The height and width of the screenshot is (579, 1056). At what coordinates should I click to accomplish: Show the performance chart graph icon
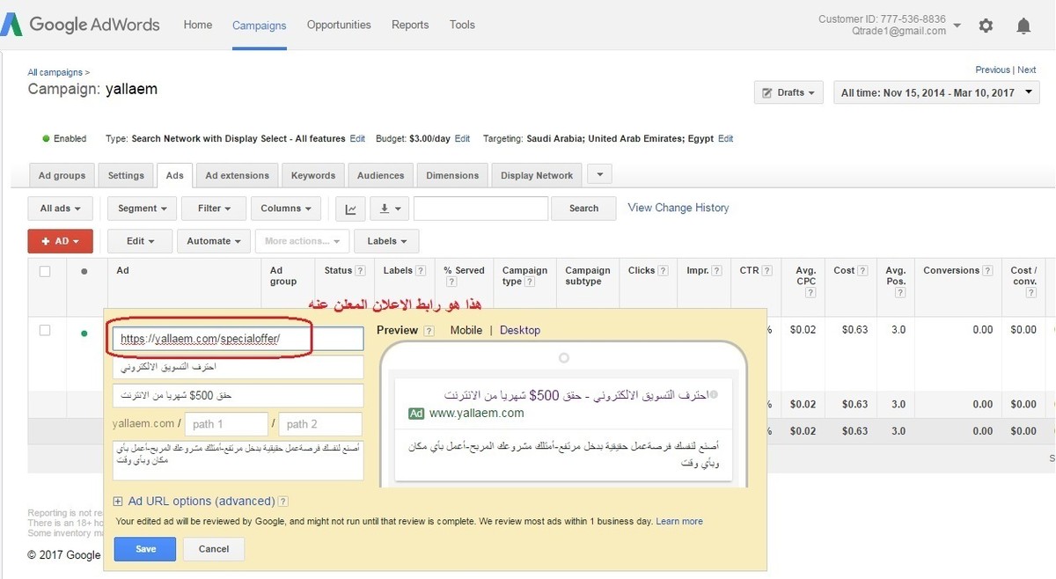click(x=350, y=209)
